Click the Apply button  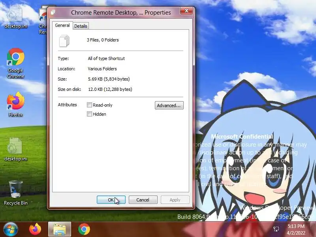pyautogui.click(x=175, y=200)
